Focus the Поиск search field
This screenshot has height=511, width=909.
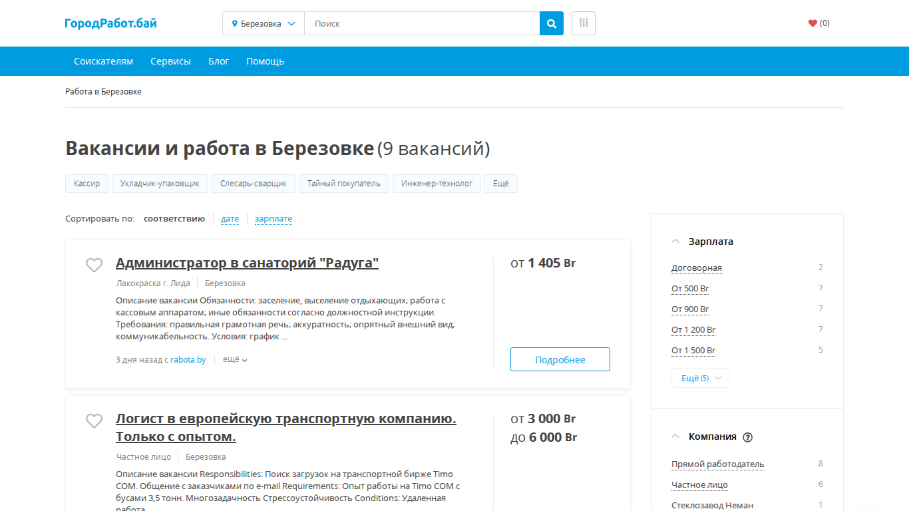point(422,23)
